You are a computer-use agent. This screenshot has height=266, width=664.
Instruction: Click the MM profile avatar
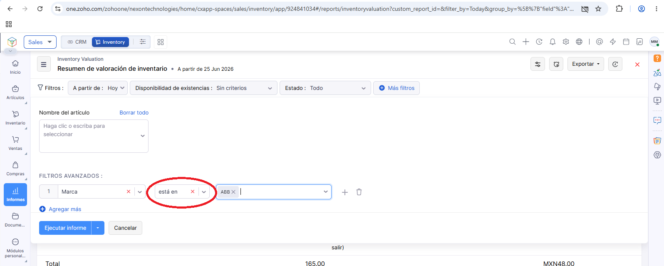[x=654, y=42]
